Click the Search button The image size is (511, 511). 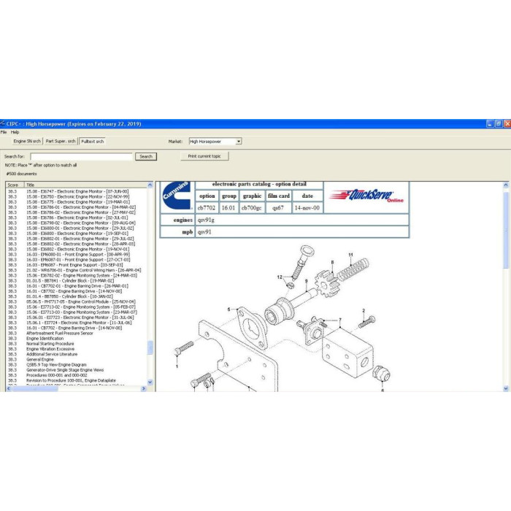point(146,156)
